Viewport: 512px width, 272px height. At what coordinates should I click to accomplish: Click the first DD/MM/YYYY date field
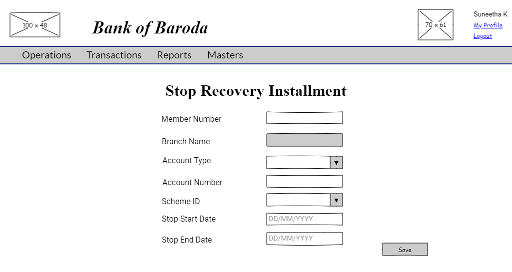coord(304,219)
